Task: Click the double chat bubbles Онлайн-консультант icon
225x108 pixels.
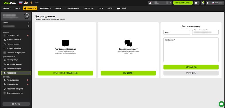Action: [128, 43]
